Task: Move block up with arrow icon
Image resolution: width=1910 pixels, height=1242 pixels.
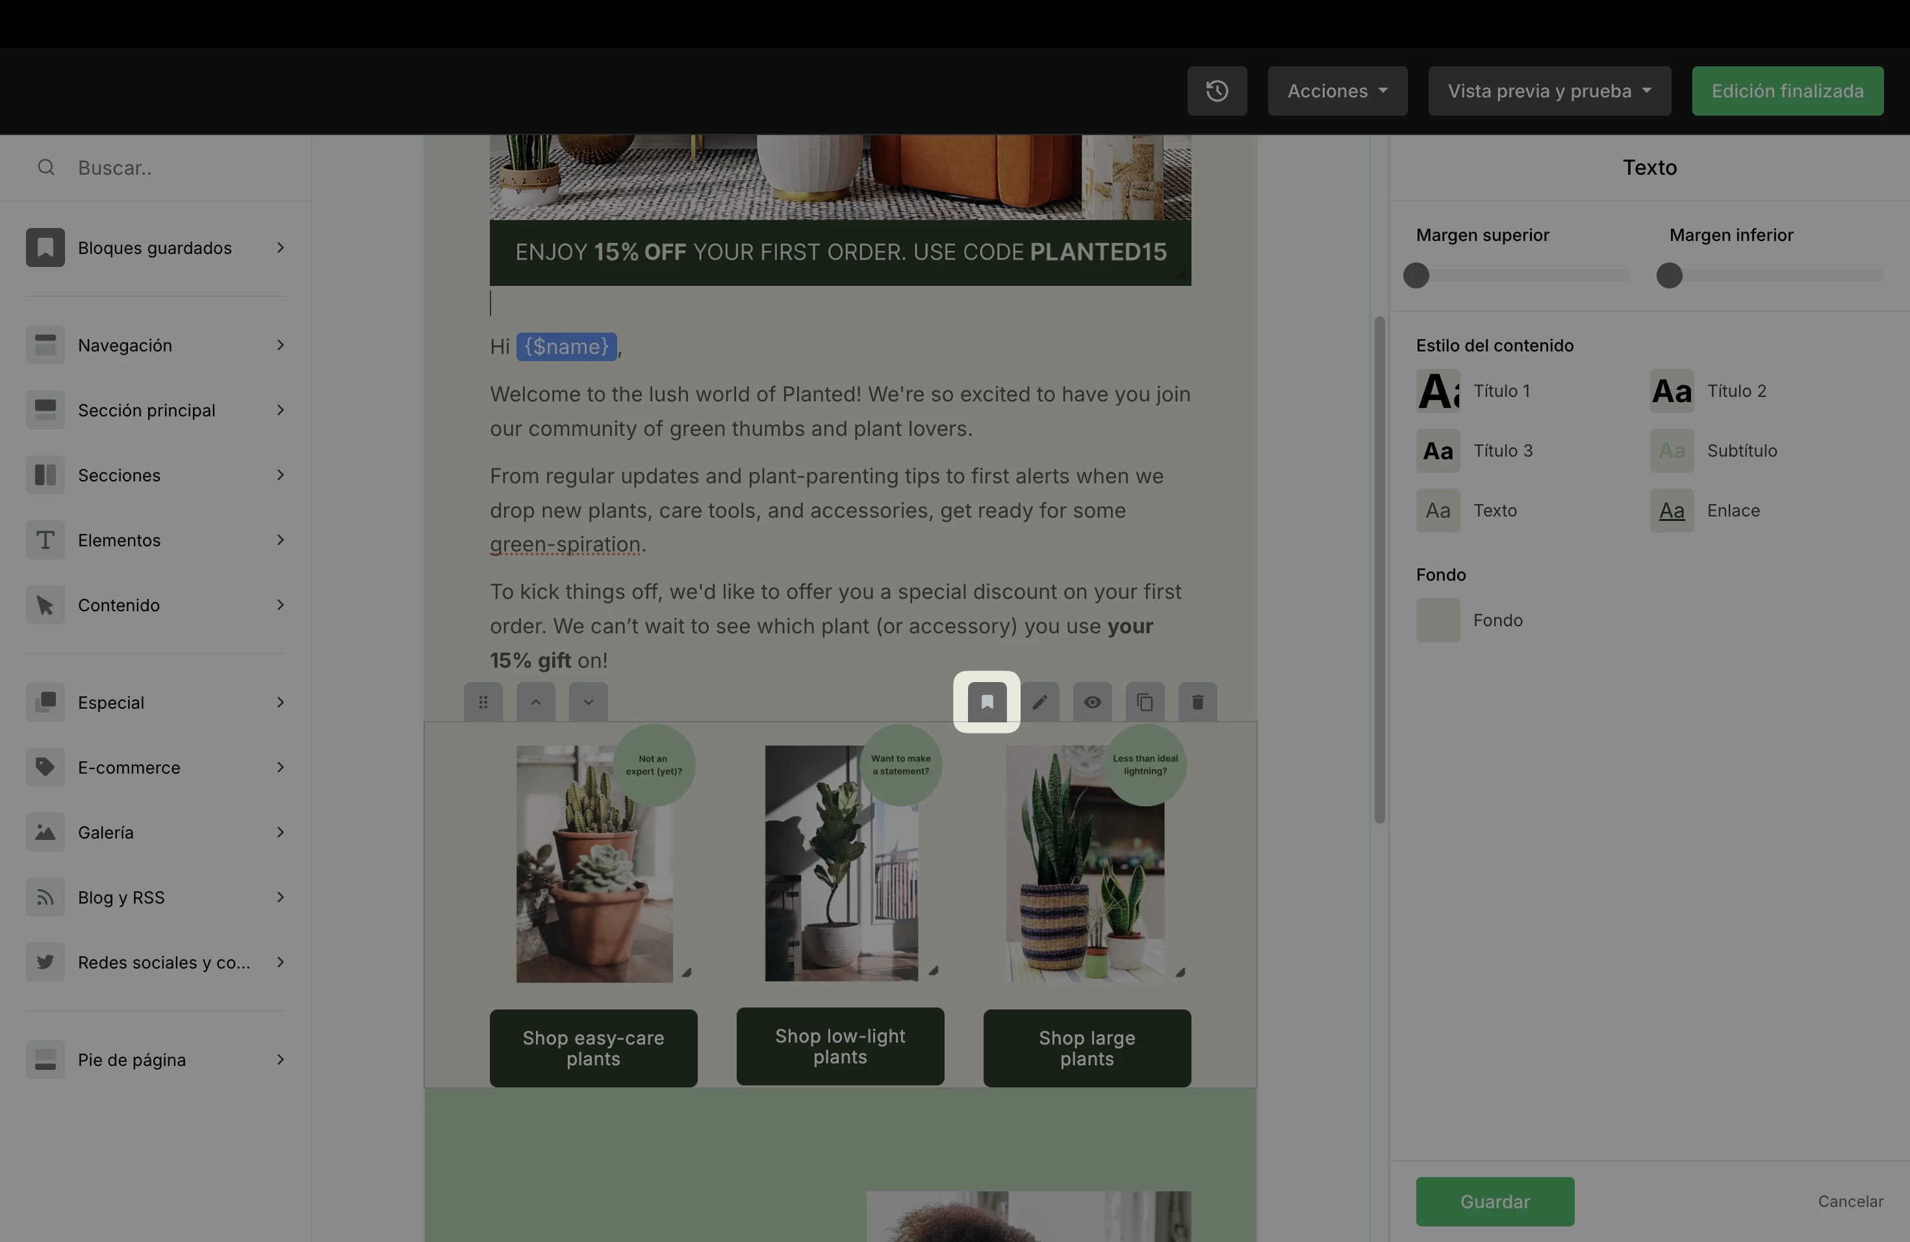Action: [535, 702]
